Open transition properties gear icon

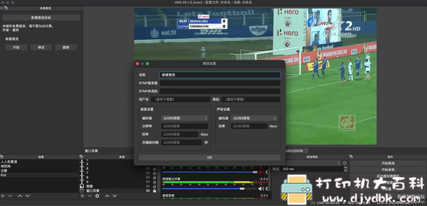click(345, 163)
